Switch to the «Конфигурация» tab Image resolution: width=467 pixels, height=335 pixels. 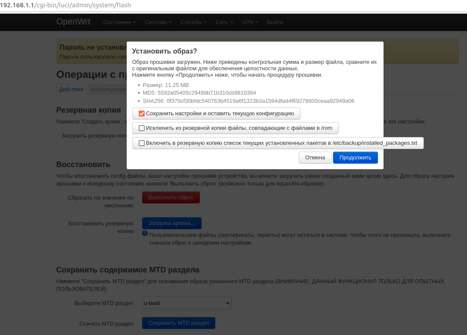point(112,89)
